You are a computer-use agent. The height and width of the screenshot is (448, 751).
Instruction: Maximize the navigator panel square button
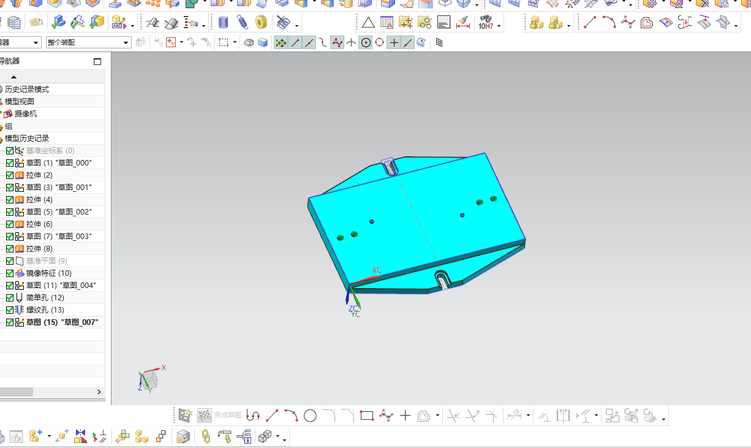(x=97, y=61)
